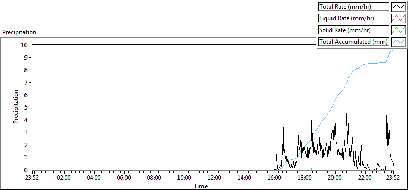Viewport: 408px width, 190px height.
Task: Select the Liquid Rate (mm/hr) legend label
Action: coord(353,18)
